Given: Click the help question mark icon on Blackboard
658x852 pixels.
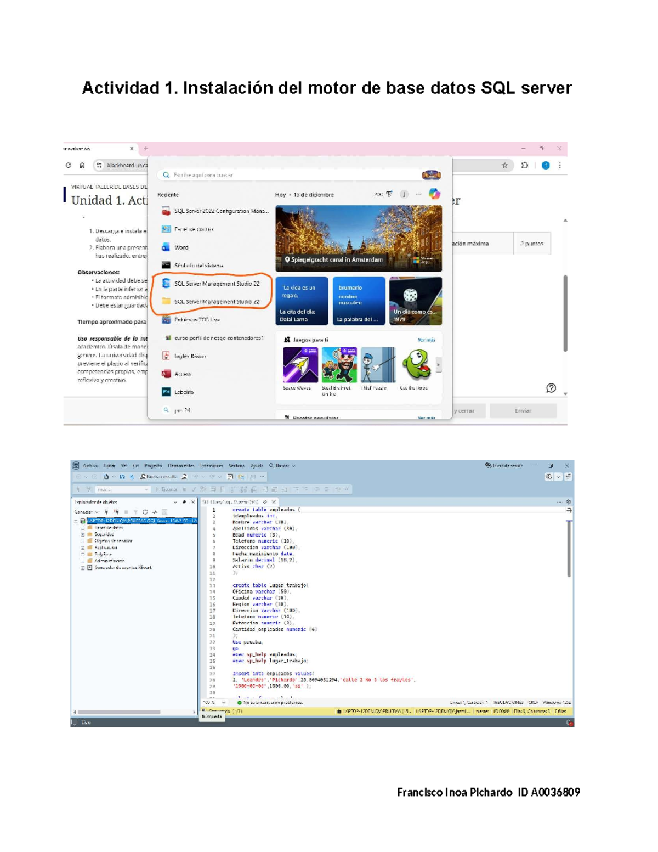Looking at the screenshot, I should pyautogui.click(x=551, y=388).
